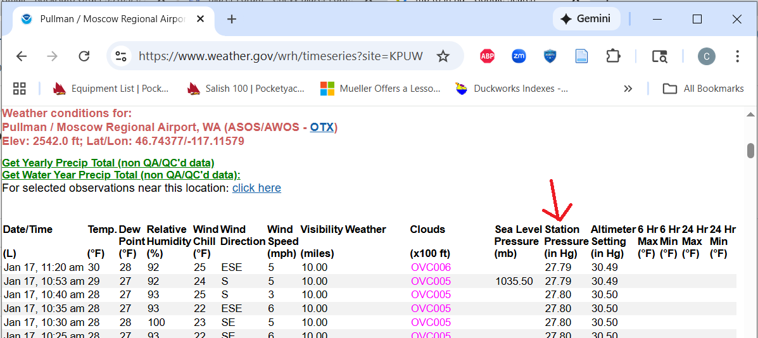Viewport: 758px width, 338px height.
Task: Open the Zoom extension icon
Action: [x=519, y=56]
